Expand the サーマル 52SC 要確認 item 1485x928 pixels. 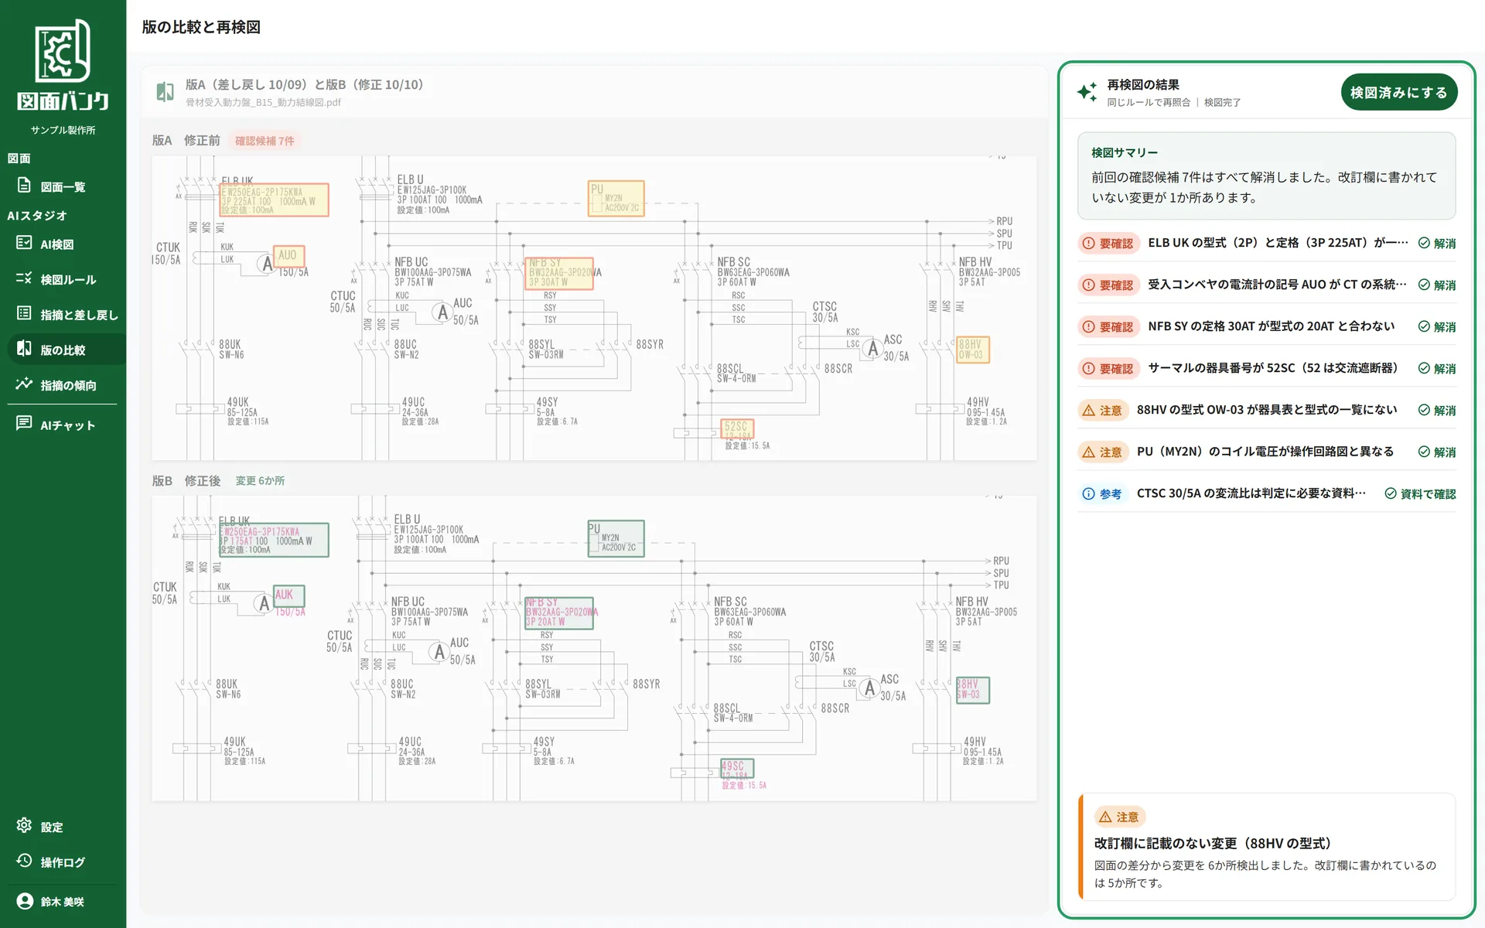1266,368
